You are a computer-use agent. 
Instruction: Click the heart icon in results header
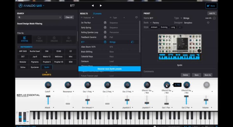[136, 17]
